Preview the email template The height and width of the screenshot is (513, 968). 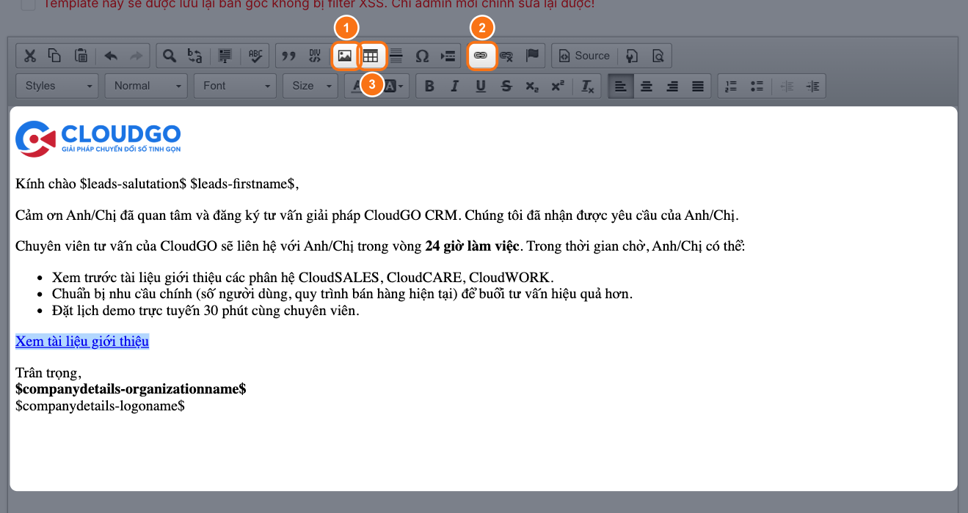point(659,56)
